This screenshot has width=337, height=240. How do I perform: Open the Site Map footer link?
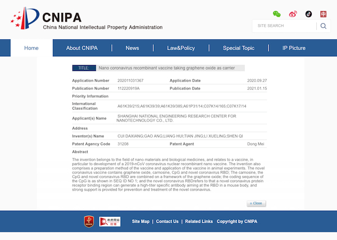140,221
